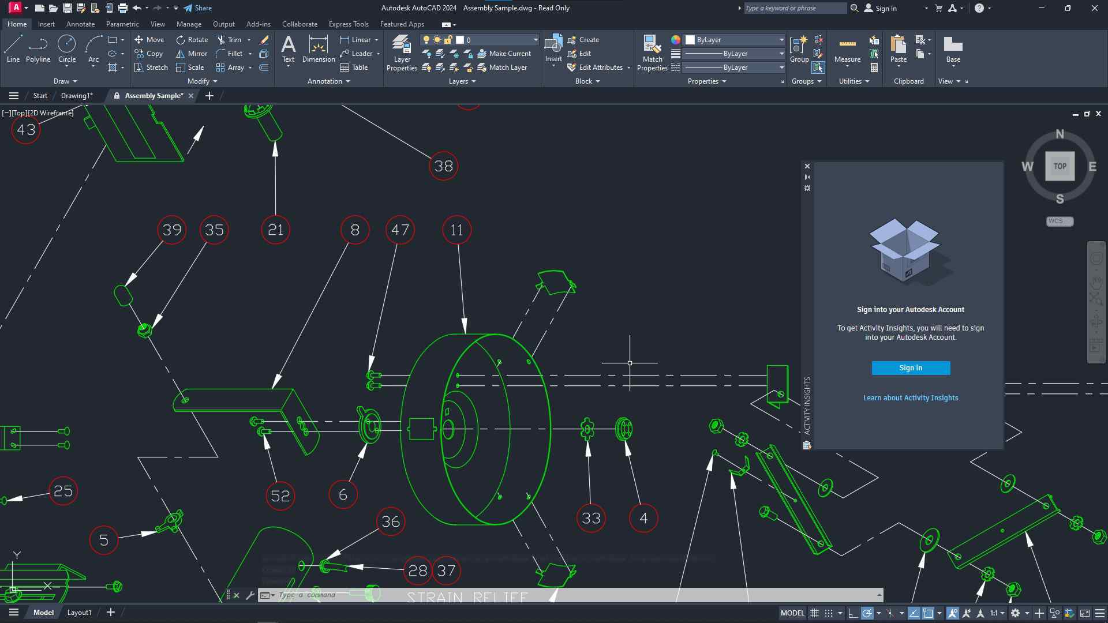Screen dimensions: 1108x623
Task: Click the Mirror tool
Action: pyautogui.click(x=192, y=54)
